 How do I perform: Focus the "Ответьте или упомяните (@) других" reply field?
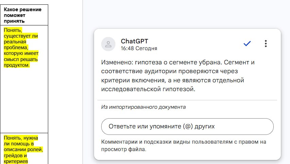click(187, 126)
